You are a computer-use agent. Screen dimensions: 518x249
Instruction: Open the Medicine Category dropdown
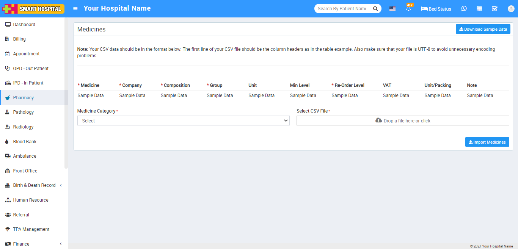(183, 121)
